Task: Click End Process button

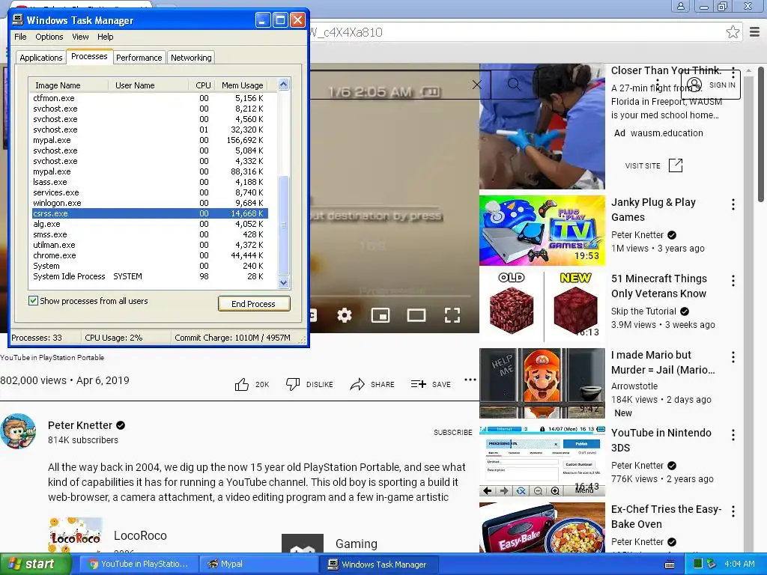Action: pyautogui.click(x=254, y=304)
